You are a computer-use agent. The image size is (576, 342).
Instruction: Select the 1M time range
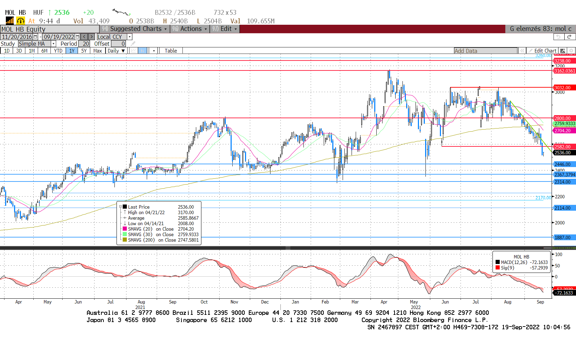point(32,51)
